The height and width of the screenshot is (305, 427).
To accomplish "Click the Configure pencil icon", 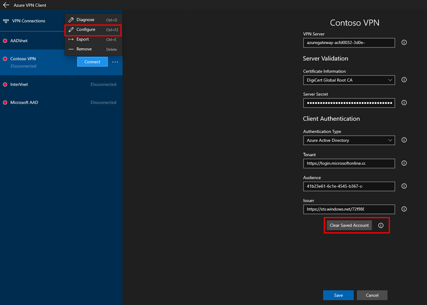I will [x=71, y=29].
